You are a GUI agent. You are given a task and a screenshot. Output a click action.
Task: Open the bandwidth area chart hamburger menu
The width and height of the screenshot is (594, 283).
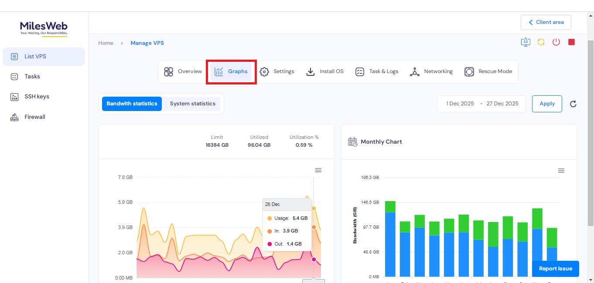tap(318, 170)
